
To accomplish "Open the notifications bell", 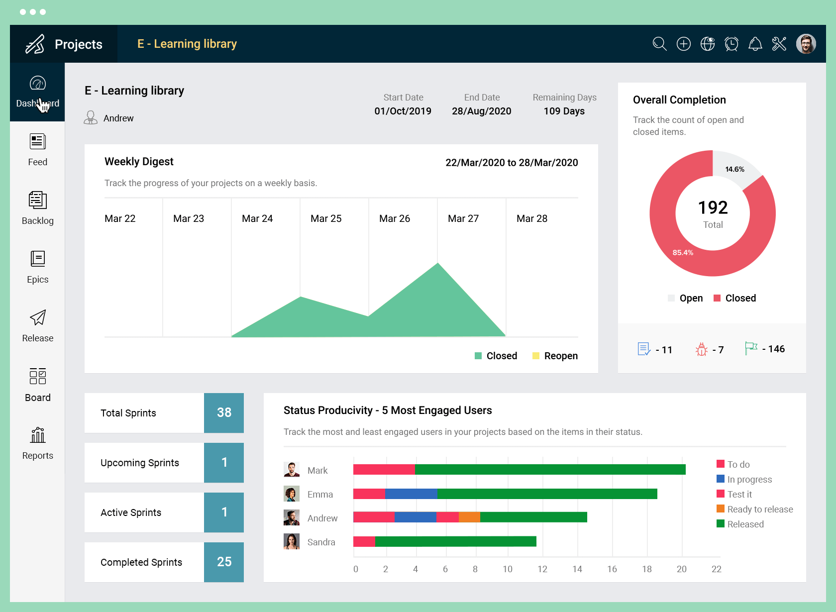I will (755, 44).
